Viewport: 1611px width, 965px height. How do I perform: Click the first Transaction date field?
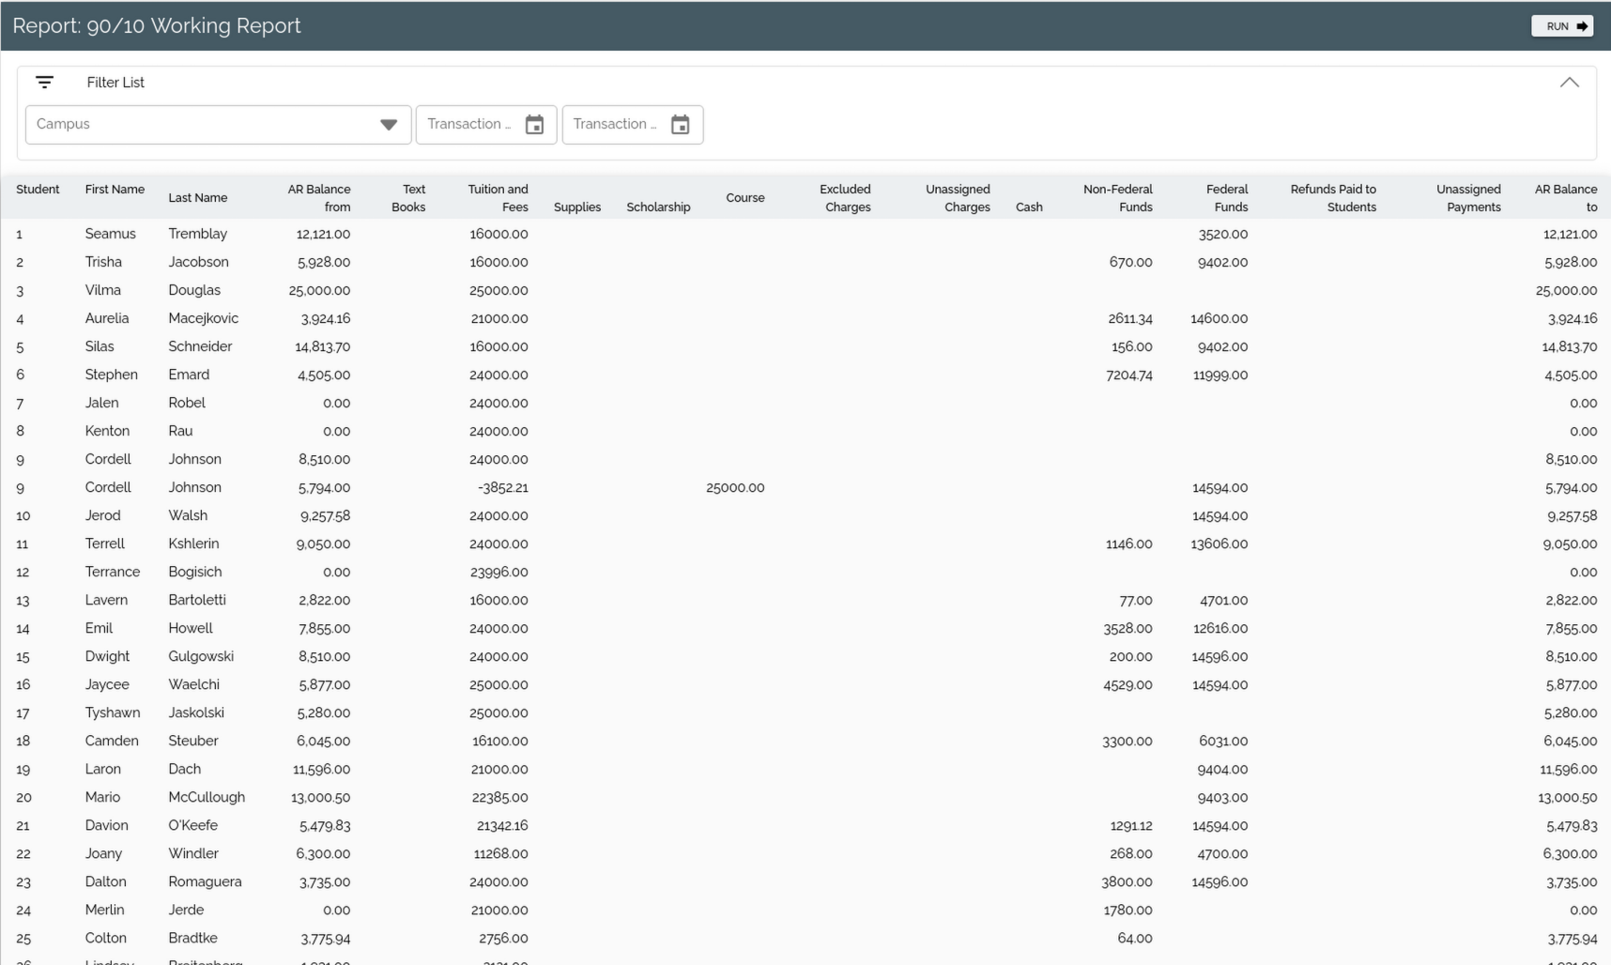click(x=469, y=125)
